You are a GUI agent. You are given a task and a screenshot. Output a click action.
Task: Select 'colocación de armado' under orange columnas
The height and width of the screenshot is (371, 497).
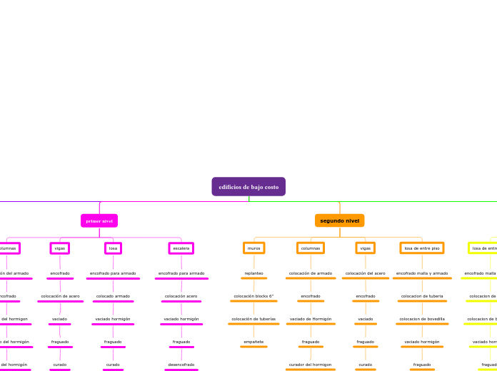pos(311,273)
